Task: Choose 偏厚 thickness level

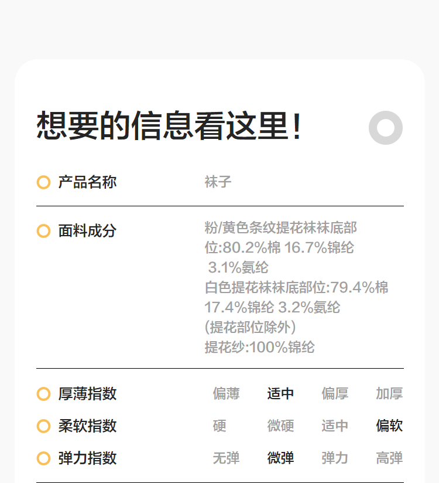Action: click(x=335, y=394)
